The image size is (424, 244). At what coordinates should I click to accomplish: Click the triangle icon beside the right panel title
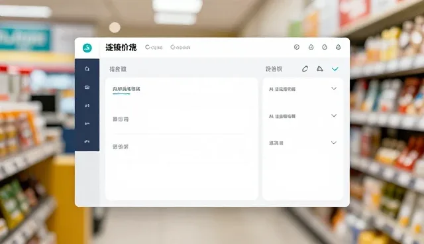320,68
